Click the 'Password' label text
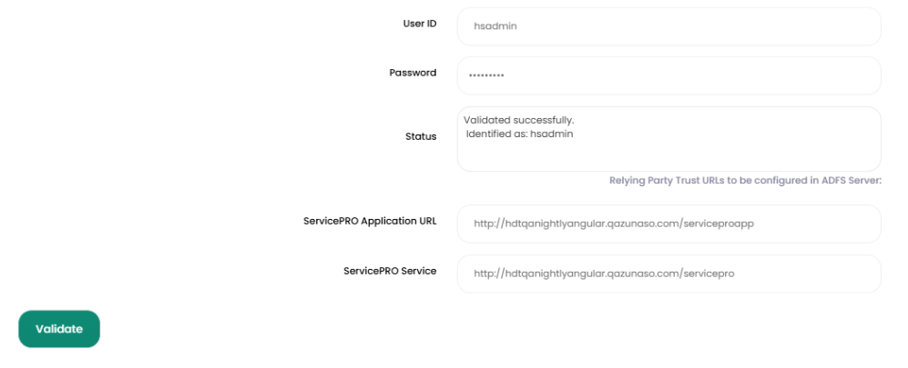This screenshot has height=368, width=908. [x=413, y=73]
